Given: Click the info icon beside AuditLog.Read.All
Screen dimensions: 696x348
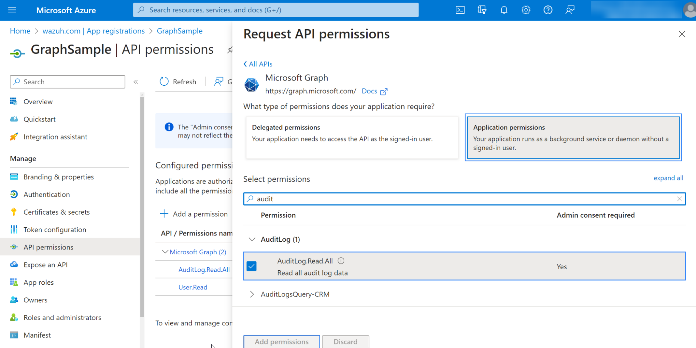Looking at the screenshot, I should tap(341, 261).
